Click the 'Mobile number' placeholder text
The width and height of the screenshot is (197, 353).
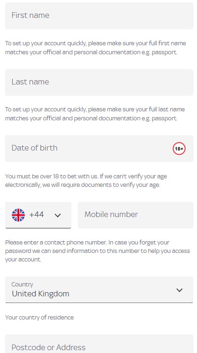[111, 214]
